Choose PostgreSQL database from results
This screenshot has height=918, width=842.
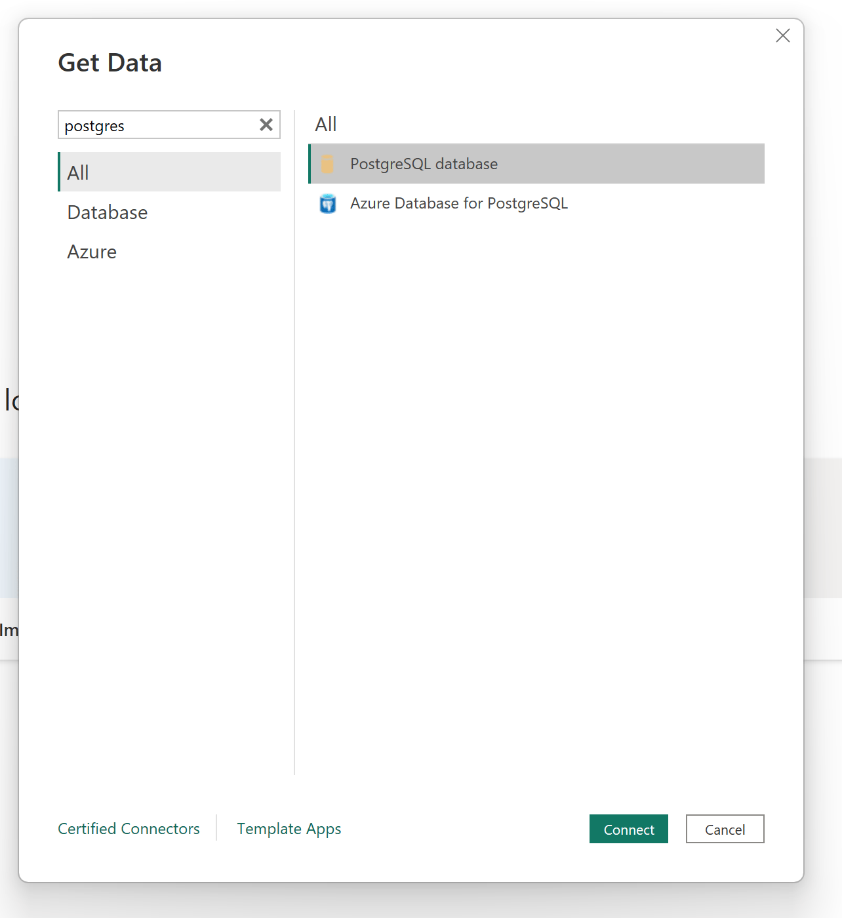pos(536,164)
